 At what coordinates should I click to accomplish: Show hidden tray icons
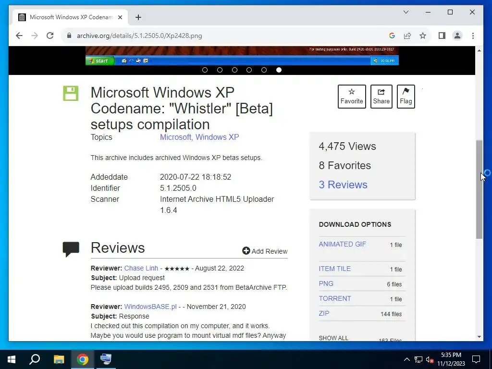406,359
